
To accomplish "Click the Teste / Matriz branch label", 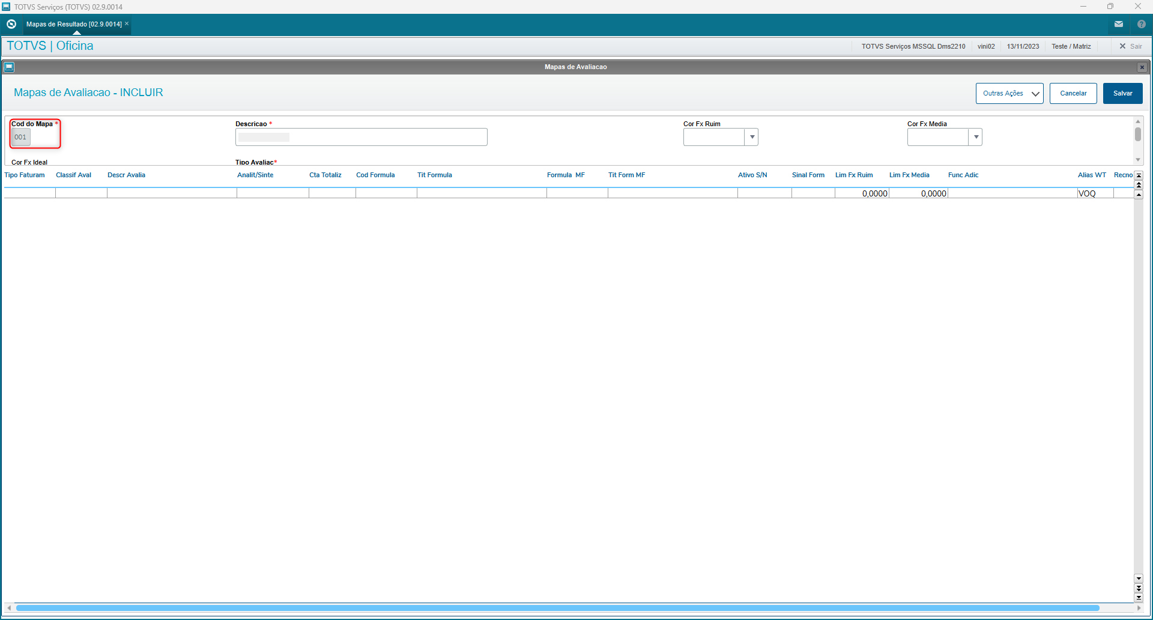I will click(1071, 46).
